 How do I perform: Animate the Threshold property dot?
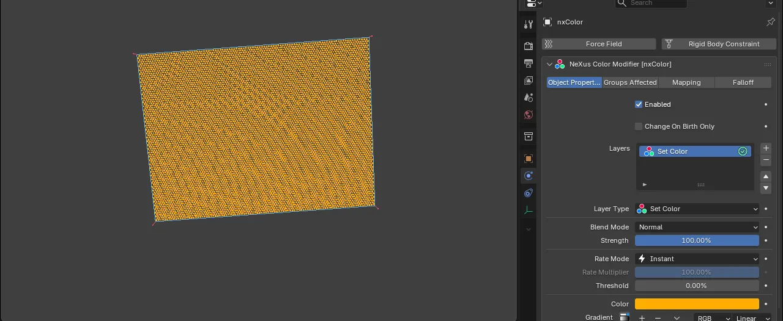[x=766, y=286]
